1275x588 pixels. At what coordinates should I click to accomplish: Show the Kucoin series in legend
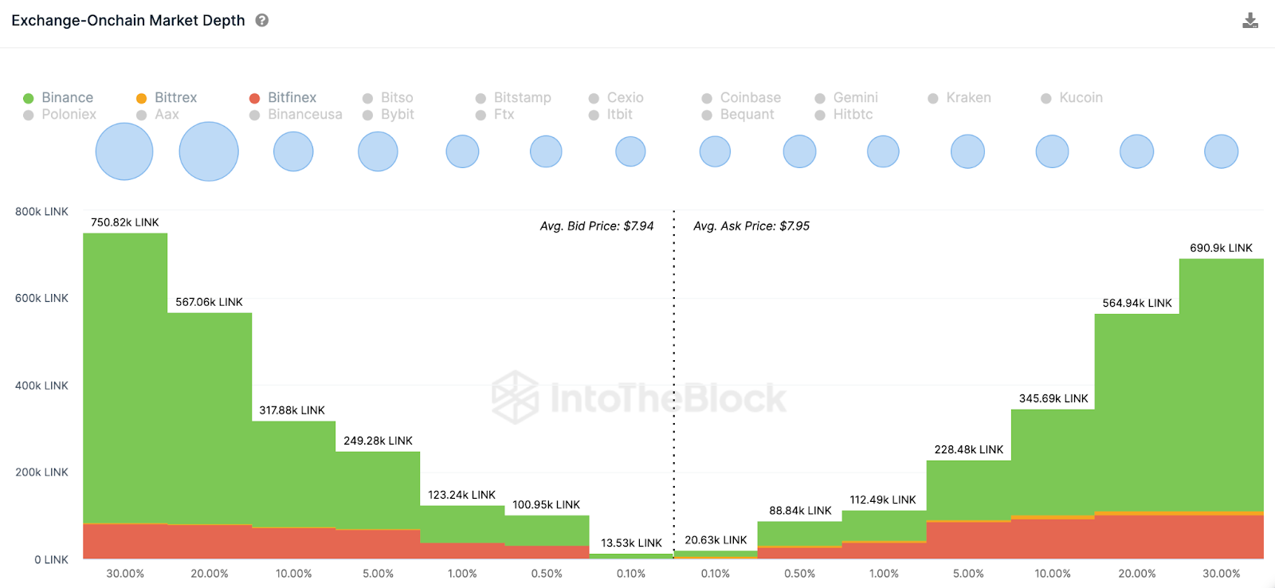[1073, 98]
